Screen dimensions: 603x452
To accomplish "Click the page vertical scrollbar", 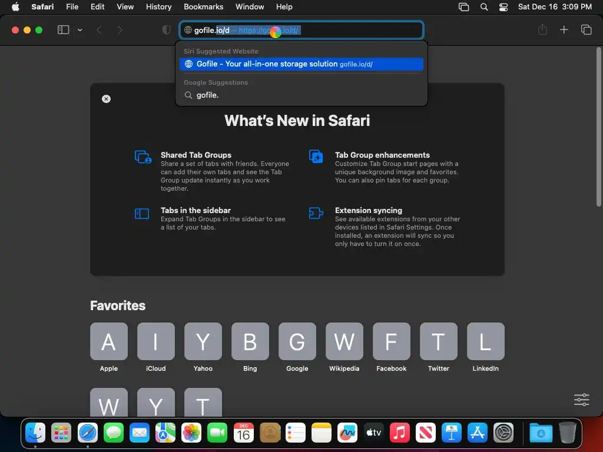I will (x=598, y=127).
